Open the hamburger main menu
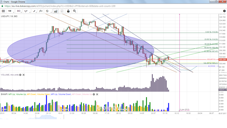Viewport: 227px width, 128px height. coord(3,11)
